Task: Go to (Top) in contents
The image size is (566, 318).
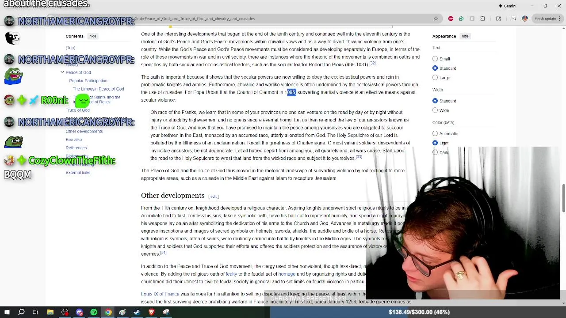Action: [x=70, y=48]
